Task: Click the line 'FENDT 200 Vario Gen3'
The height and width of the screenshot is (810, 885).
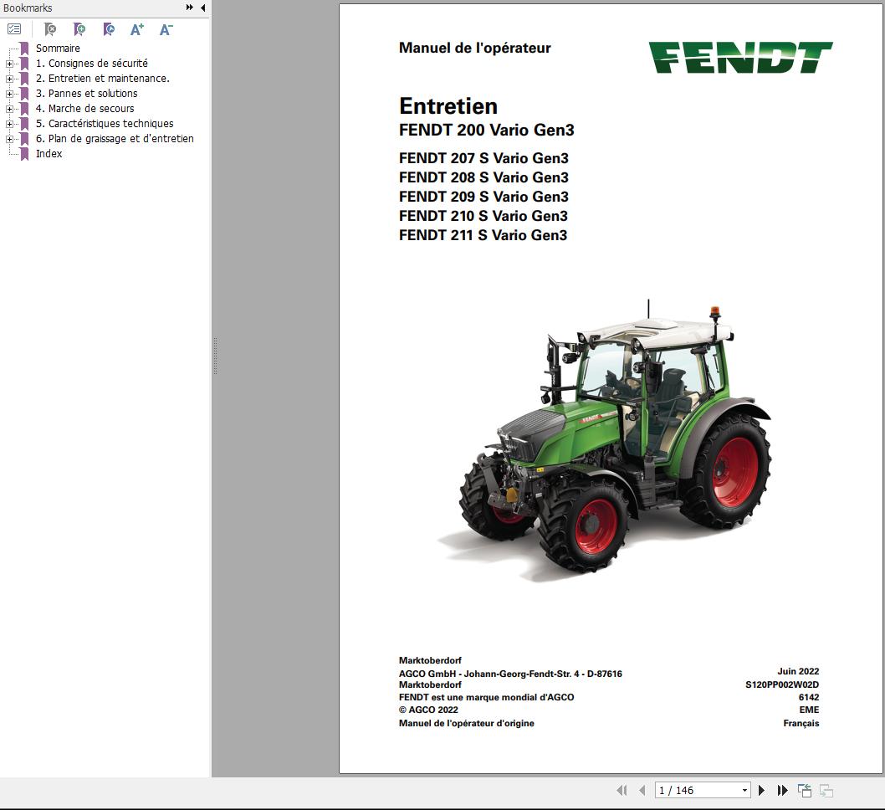Action: click(x=487, y=130)
